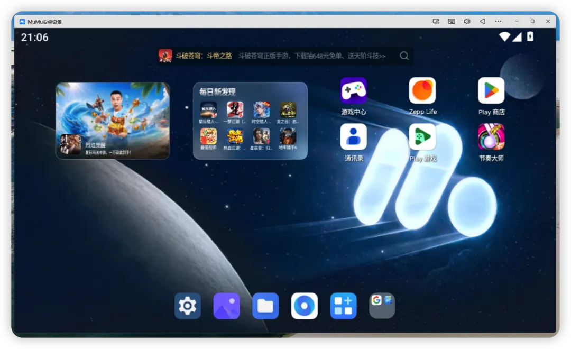Close the MuMu emulator window

tap(548, 22)
